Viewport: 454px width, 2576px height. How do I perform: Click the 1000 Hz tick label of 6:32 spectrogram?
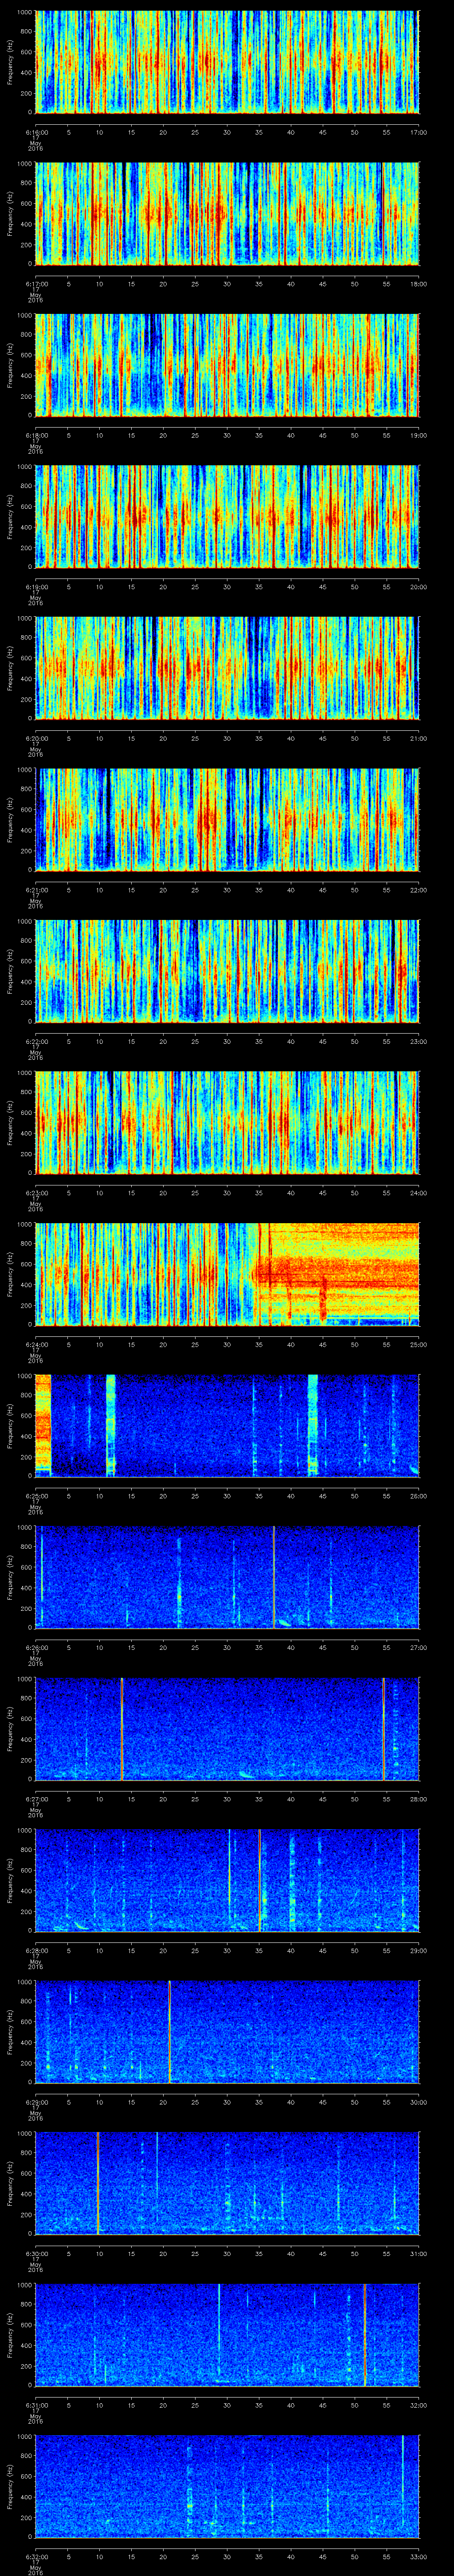click(x=24, y=2436)
